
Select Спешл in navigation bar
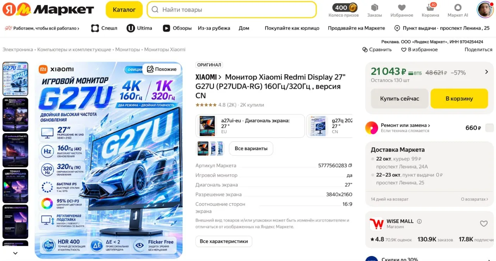click(104, 28)
